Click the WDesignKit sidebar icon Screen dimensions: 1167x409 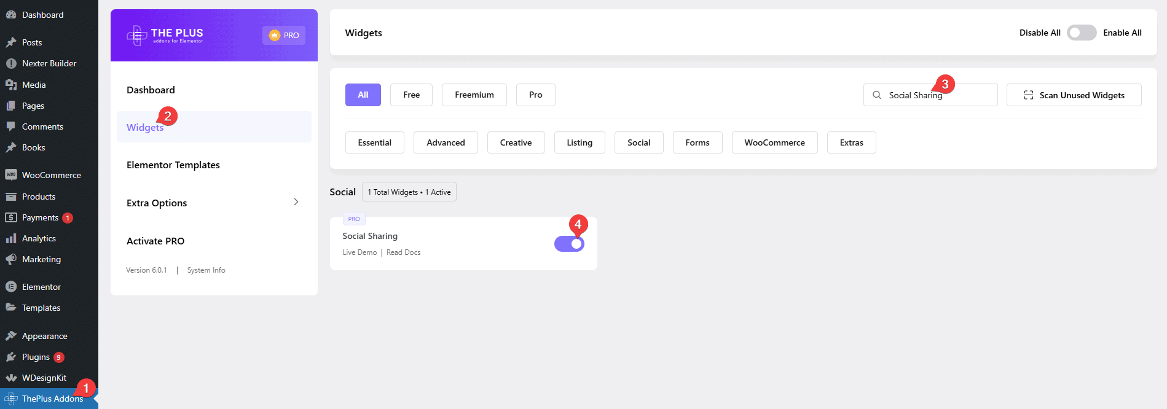pos(11,378)
